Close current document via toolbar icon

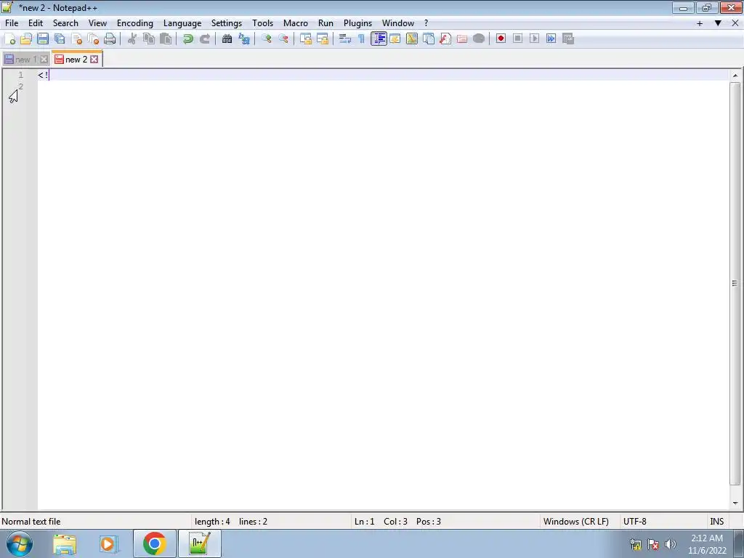[76, 39]
